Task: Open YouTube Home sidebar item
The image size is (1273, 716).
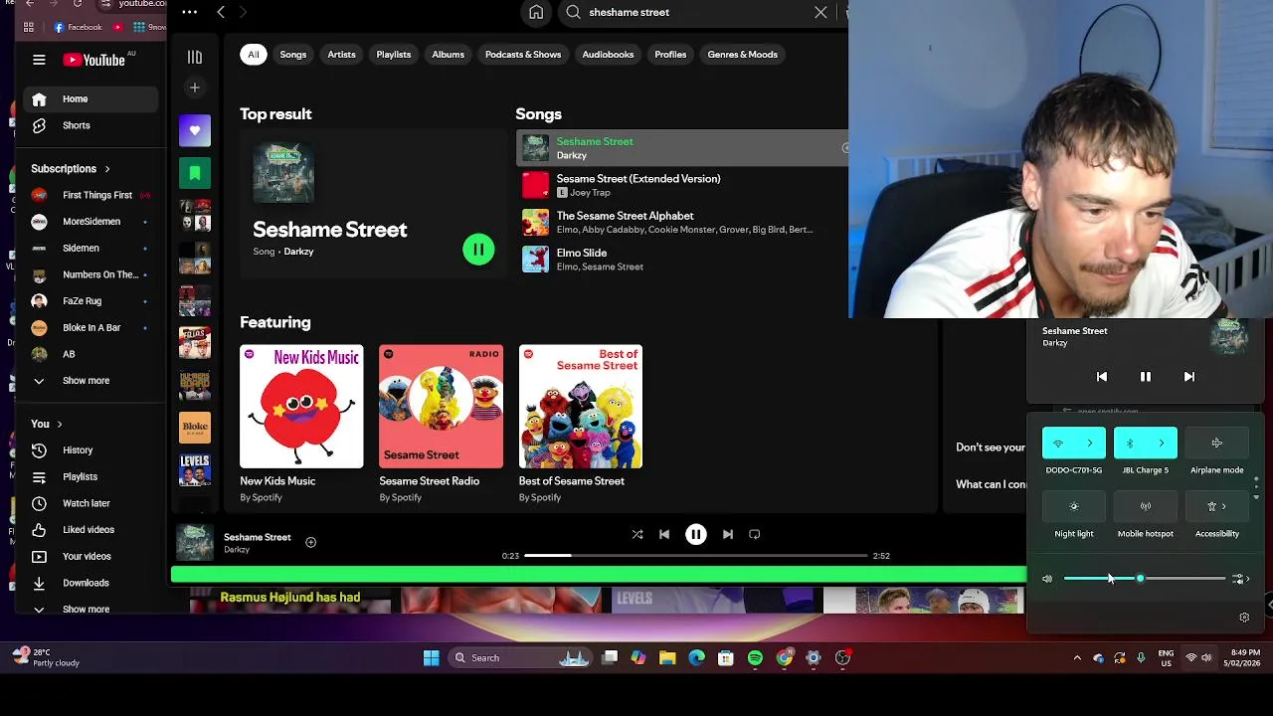Action: click(x=91, y=99)
